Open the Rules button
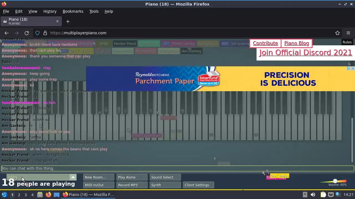The image size is (355, 199). (347, 42)
